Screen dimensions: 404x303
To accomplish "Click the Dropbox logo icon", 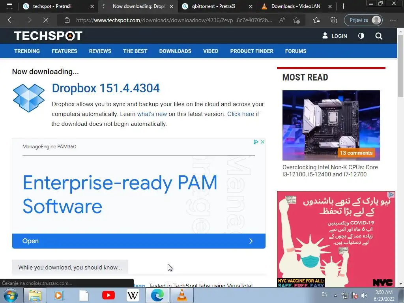I will [x=28, y=98].
